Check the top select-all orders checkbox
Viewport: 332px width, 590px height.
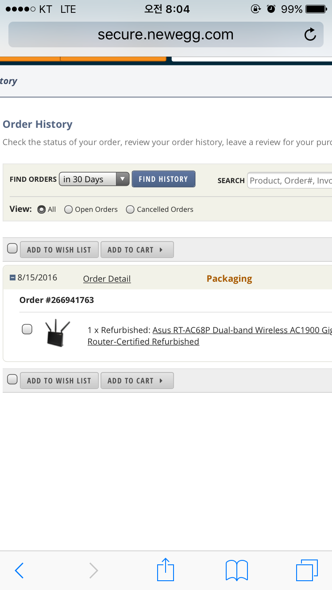[12, 249]
